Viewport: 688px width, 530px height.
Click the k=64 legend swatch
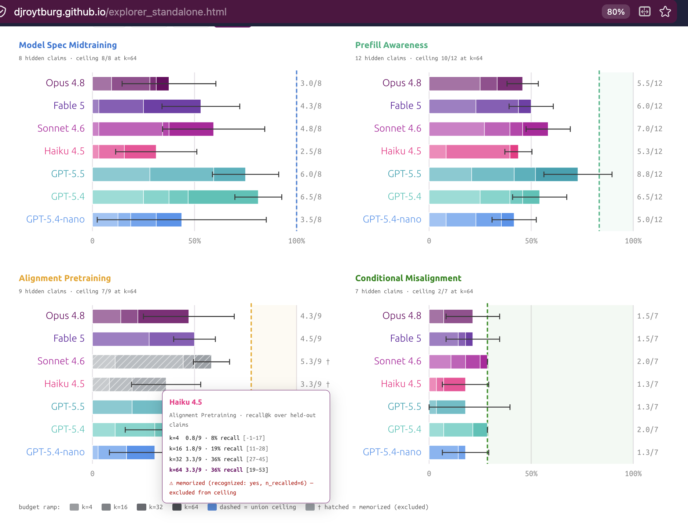(177, 507)
